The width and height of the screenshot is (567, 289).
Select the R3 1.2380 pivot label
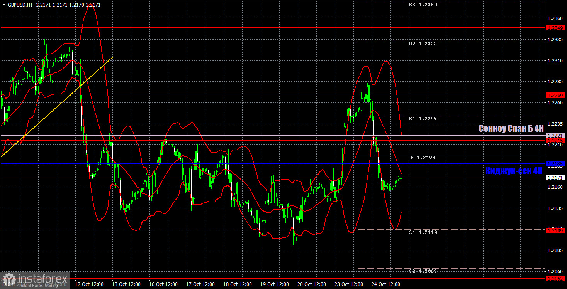pyautogui.click(x=423, y=5)
